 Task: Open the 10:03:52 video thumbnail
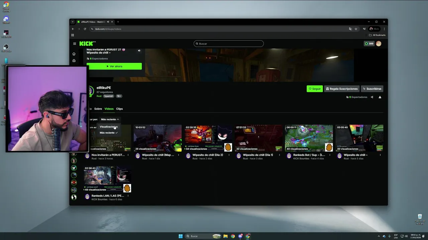157,138
